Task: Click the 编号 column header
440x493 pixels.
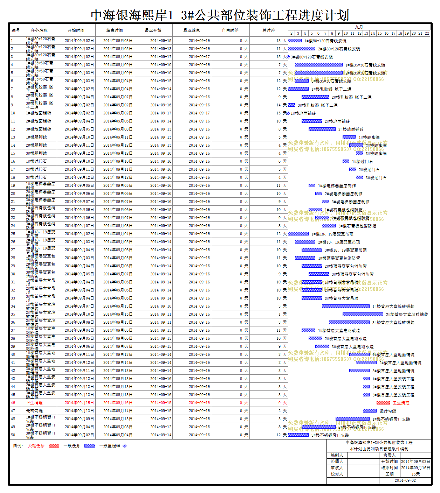Action: click(x=16, y=30)
